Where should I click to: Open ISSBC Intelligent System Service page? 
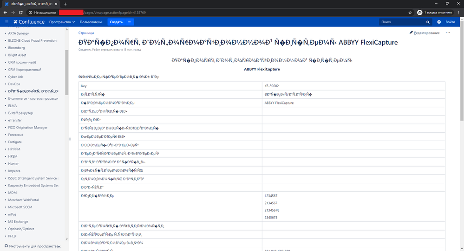point(33,178)
